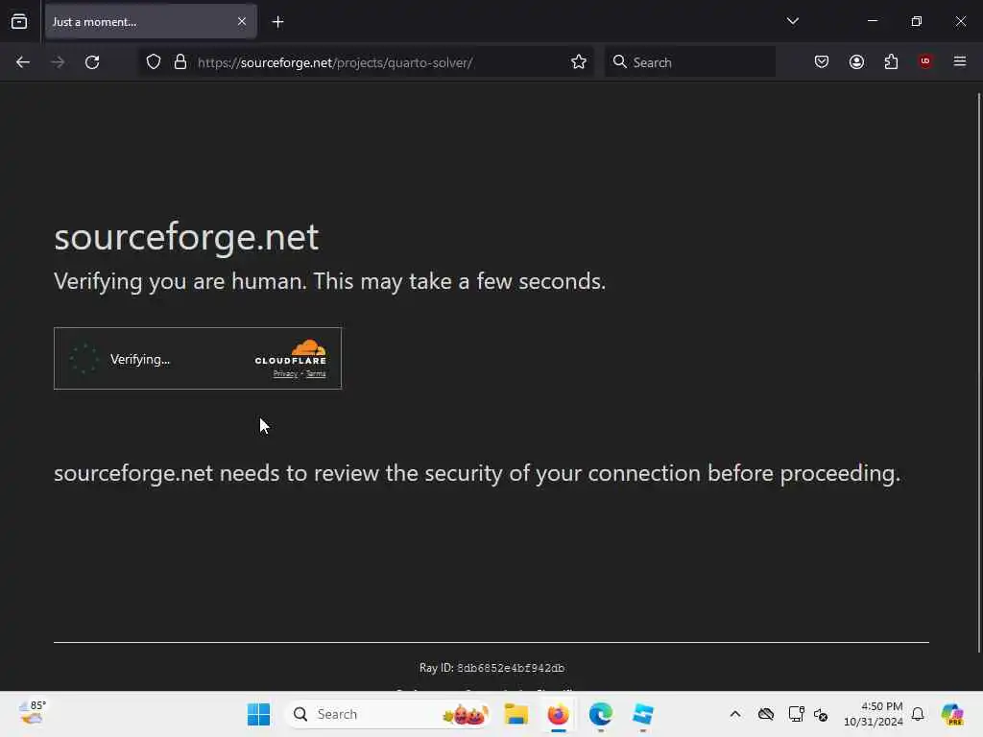The image size is (983, 737).
Task: Select the 'Just a moment...' tab
Action: click(151, 21)
